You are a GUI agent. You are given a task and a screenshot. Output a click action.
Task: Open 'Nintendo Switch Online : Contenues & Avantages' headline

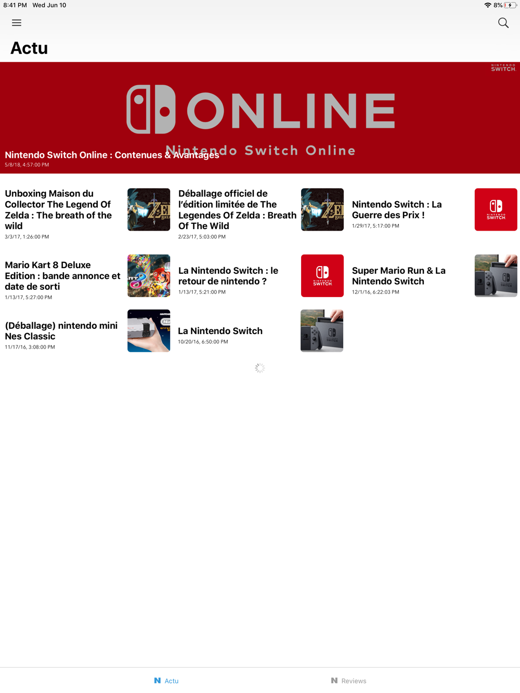(x=112, y=155)
